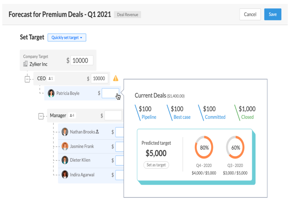This screenshot has width=293, height=209.
Task: Click the warning icon beside the CEO row
Action: 116,78
